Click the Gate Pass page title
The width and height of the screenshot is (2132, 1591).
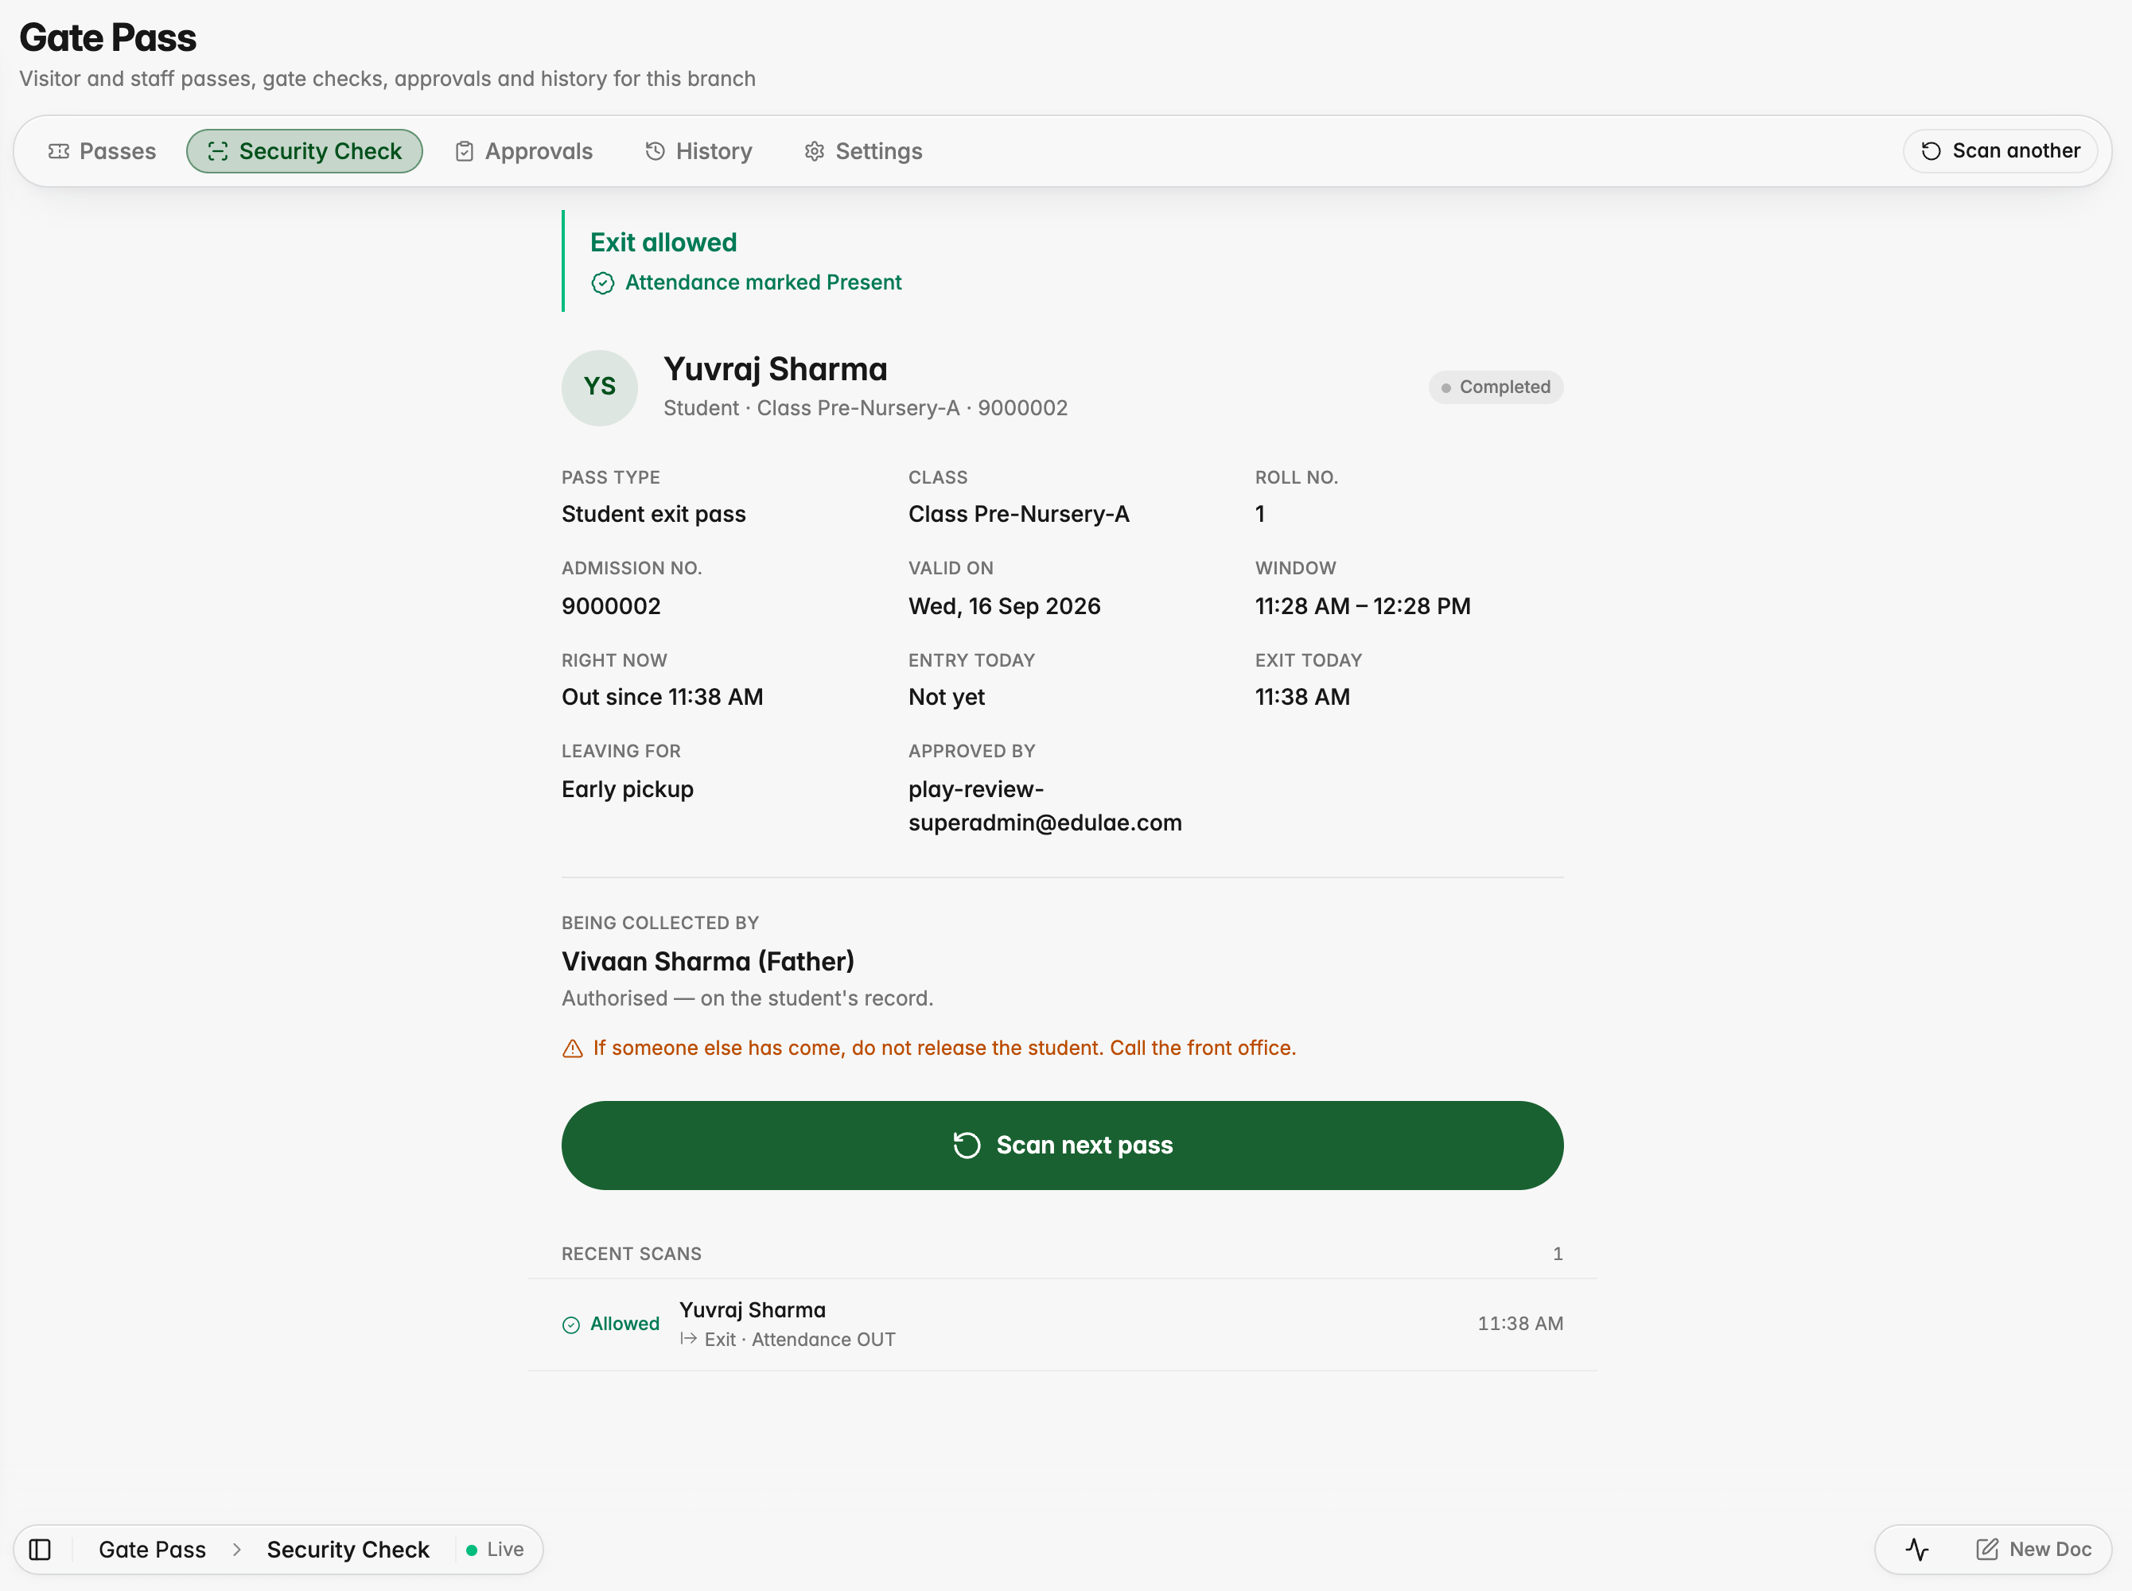108,37
